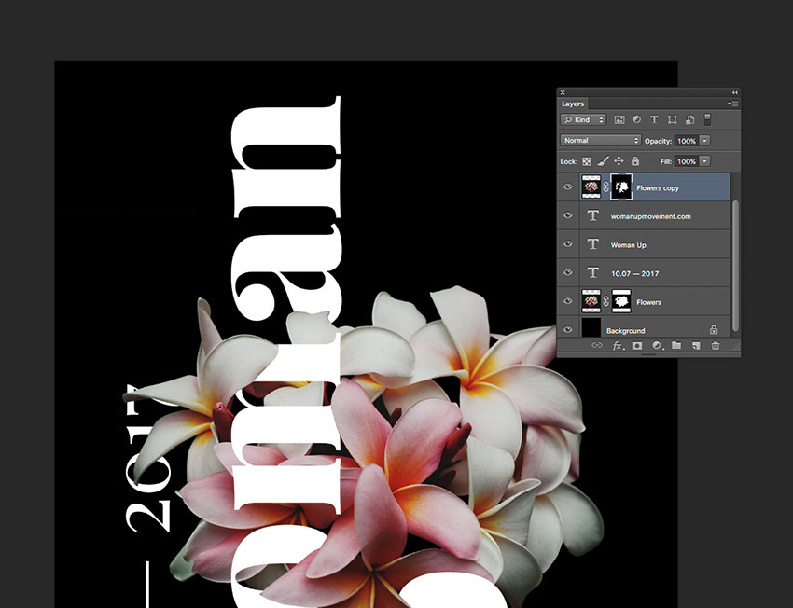Lock image pixels with brush icon

tap(603, 161)
